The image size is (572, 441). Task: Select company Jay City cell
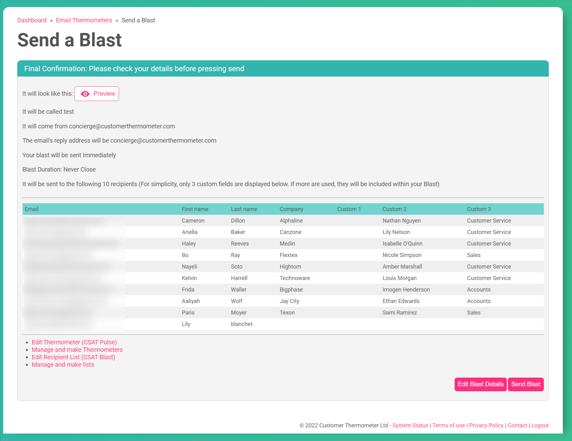(289, 301)
